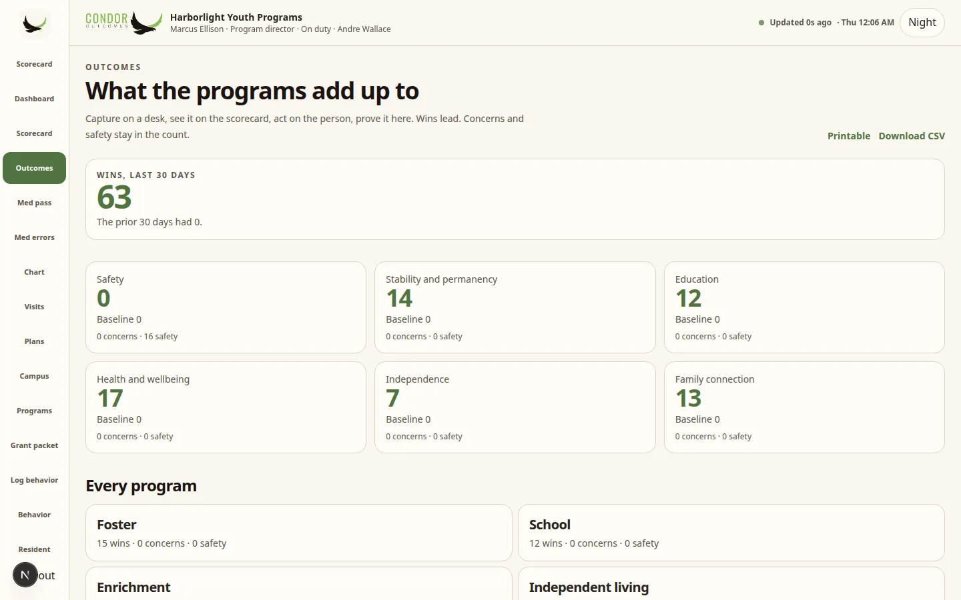The width and height of the screenshot is (961, 600).
Task: Navigate to Visits in the sidebar
Action: [x=35, y=307]
